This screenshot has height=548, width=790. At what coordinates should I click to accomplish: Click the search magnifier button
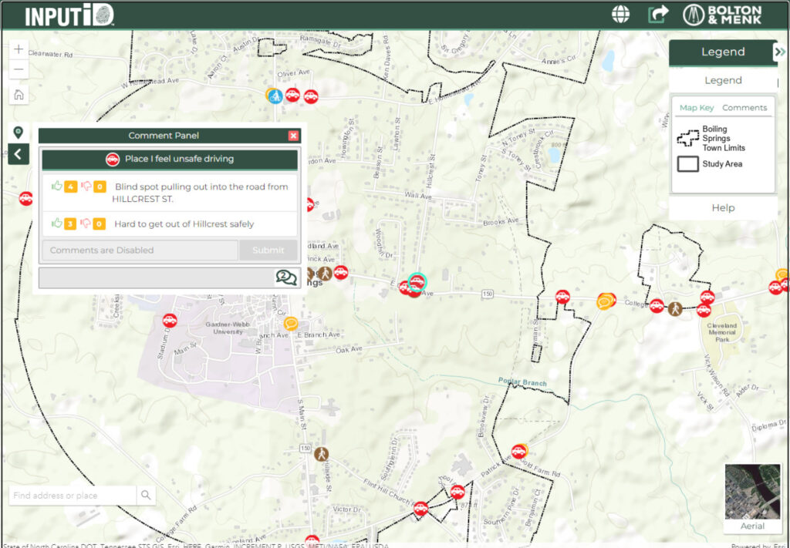[x=146, y=496]
